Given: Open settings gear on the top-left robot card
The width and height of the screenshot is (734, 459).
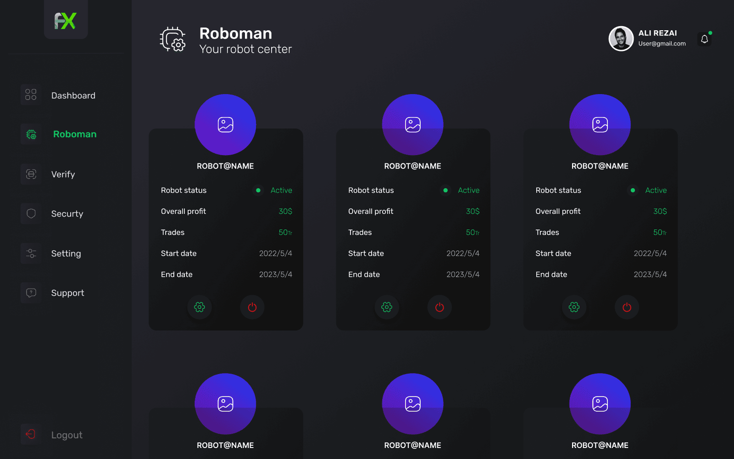Looking at the screenshot, I should pyautogui.click(x=200, y=307).
